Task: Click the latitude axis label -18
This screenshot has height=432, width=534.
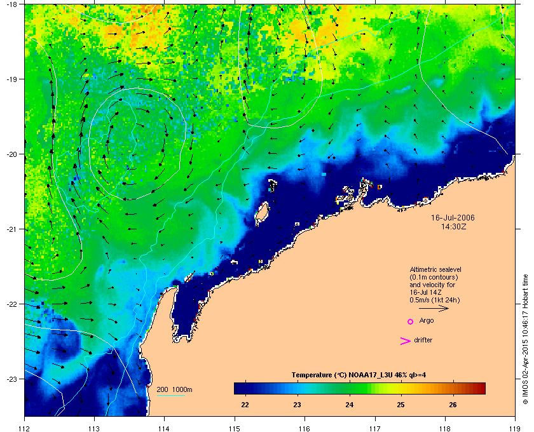Action: pyautogui.click(x=11, y=4)
